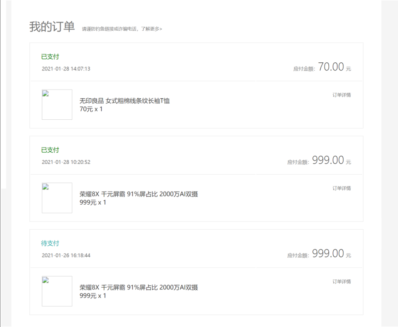
Task: Click the 无印良品 T恤 product thumbnail
Action: (57, 105)
